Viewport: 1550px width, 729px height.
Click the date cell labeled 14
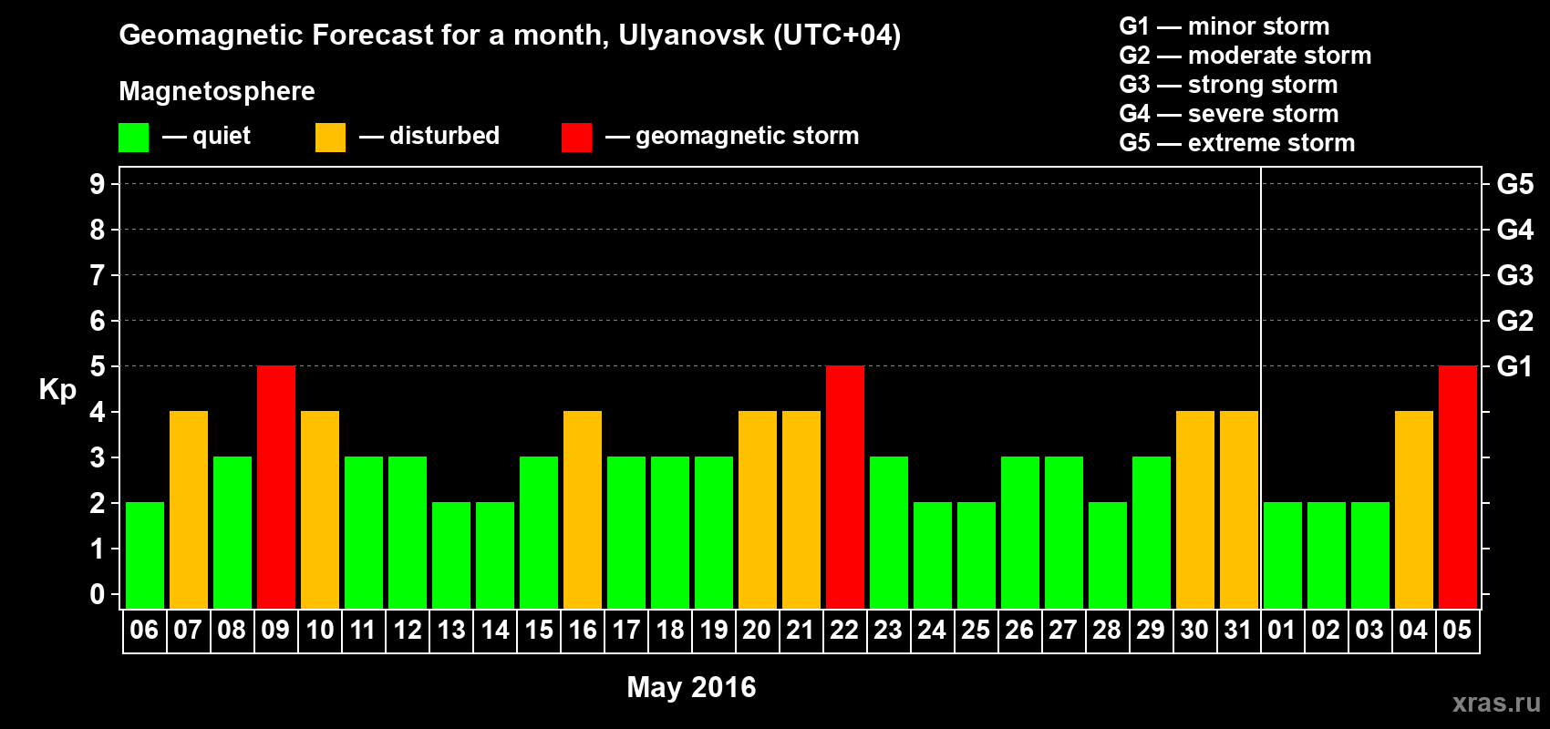click(x=495, y=631)
